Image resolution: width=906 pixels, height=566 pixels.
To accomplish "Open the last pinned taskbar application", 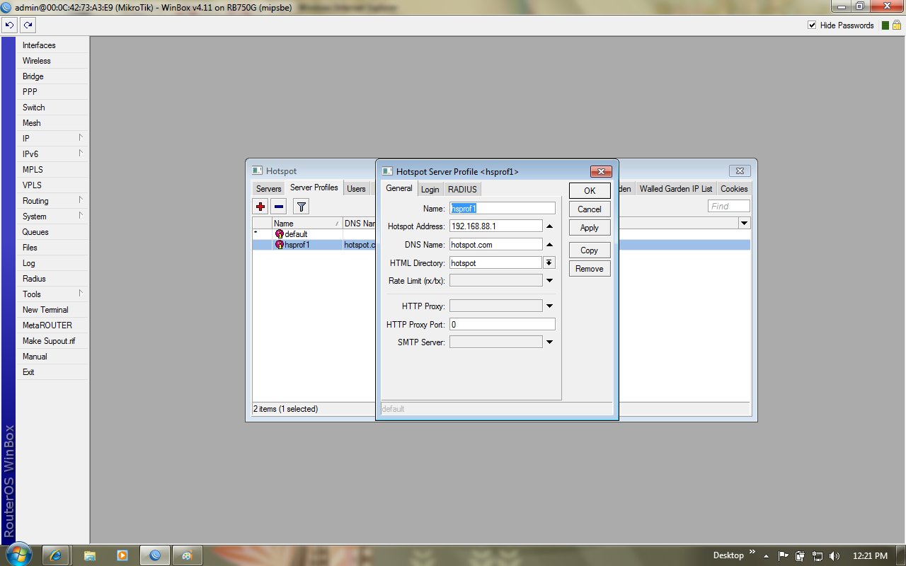I will [x=187, y=555].
